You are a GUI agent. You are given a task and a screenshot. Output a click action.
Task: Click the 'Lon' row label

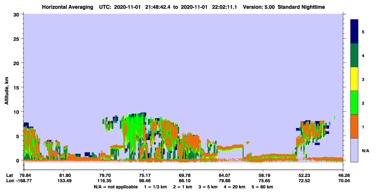pos(10,181)
